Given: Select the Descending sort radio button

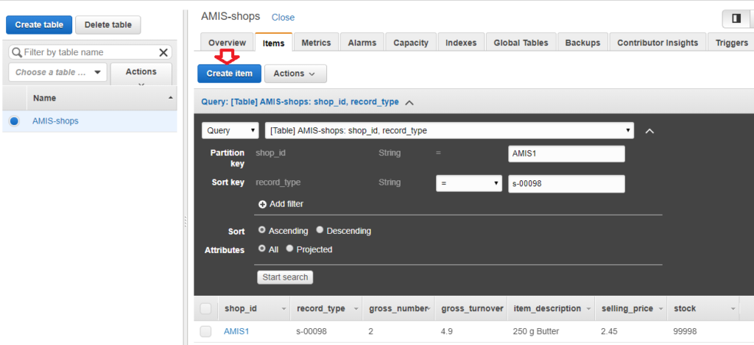Looking at the screenshot, I should point(320,230).
